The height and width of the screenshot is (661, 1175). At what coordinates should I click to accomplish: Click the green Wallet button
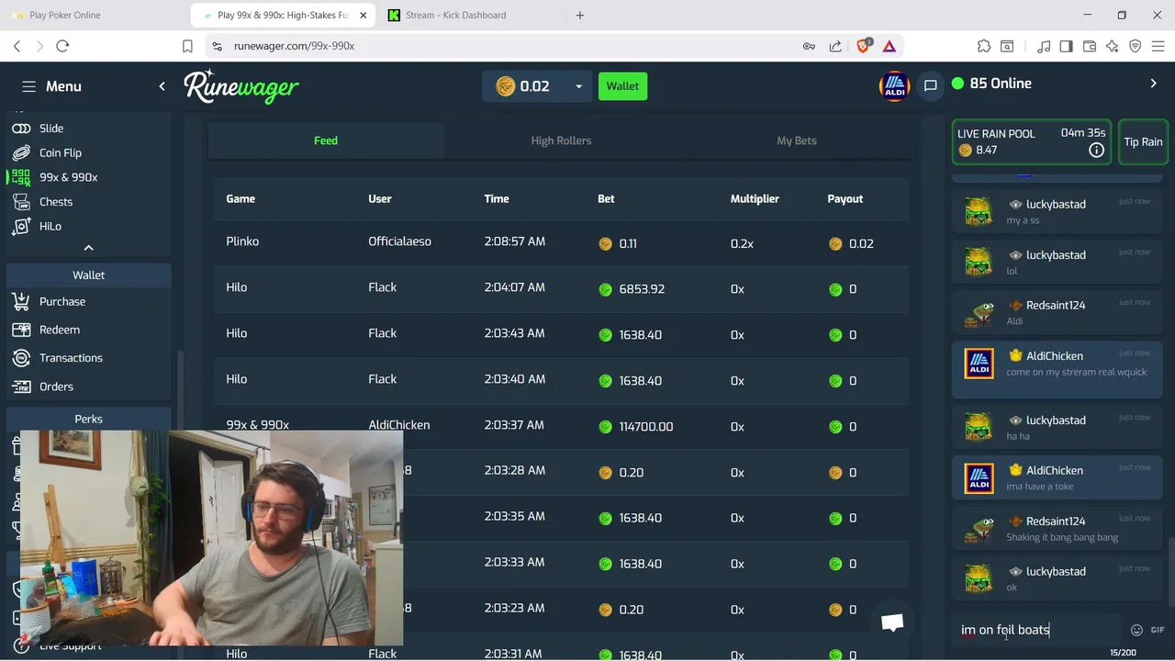(x=622, y=86)
